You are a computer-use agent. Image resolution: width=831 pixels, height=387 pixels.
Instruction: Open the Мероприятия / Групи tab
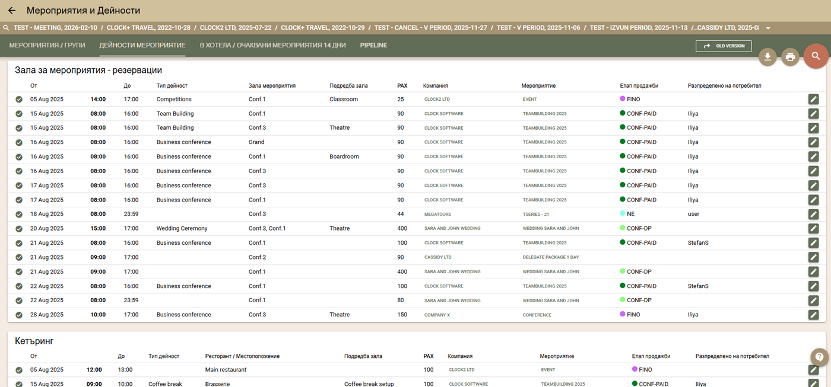coord(47,45)
